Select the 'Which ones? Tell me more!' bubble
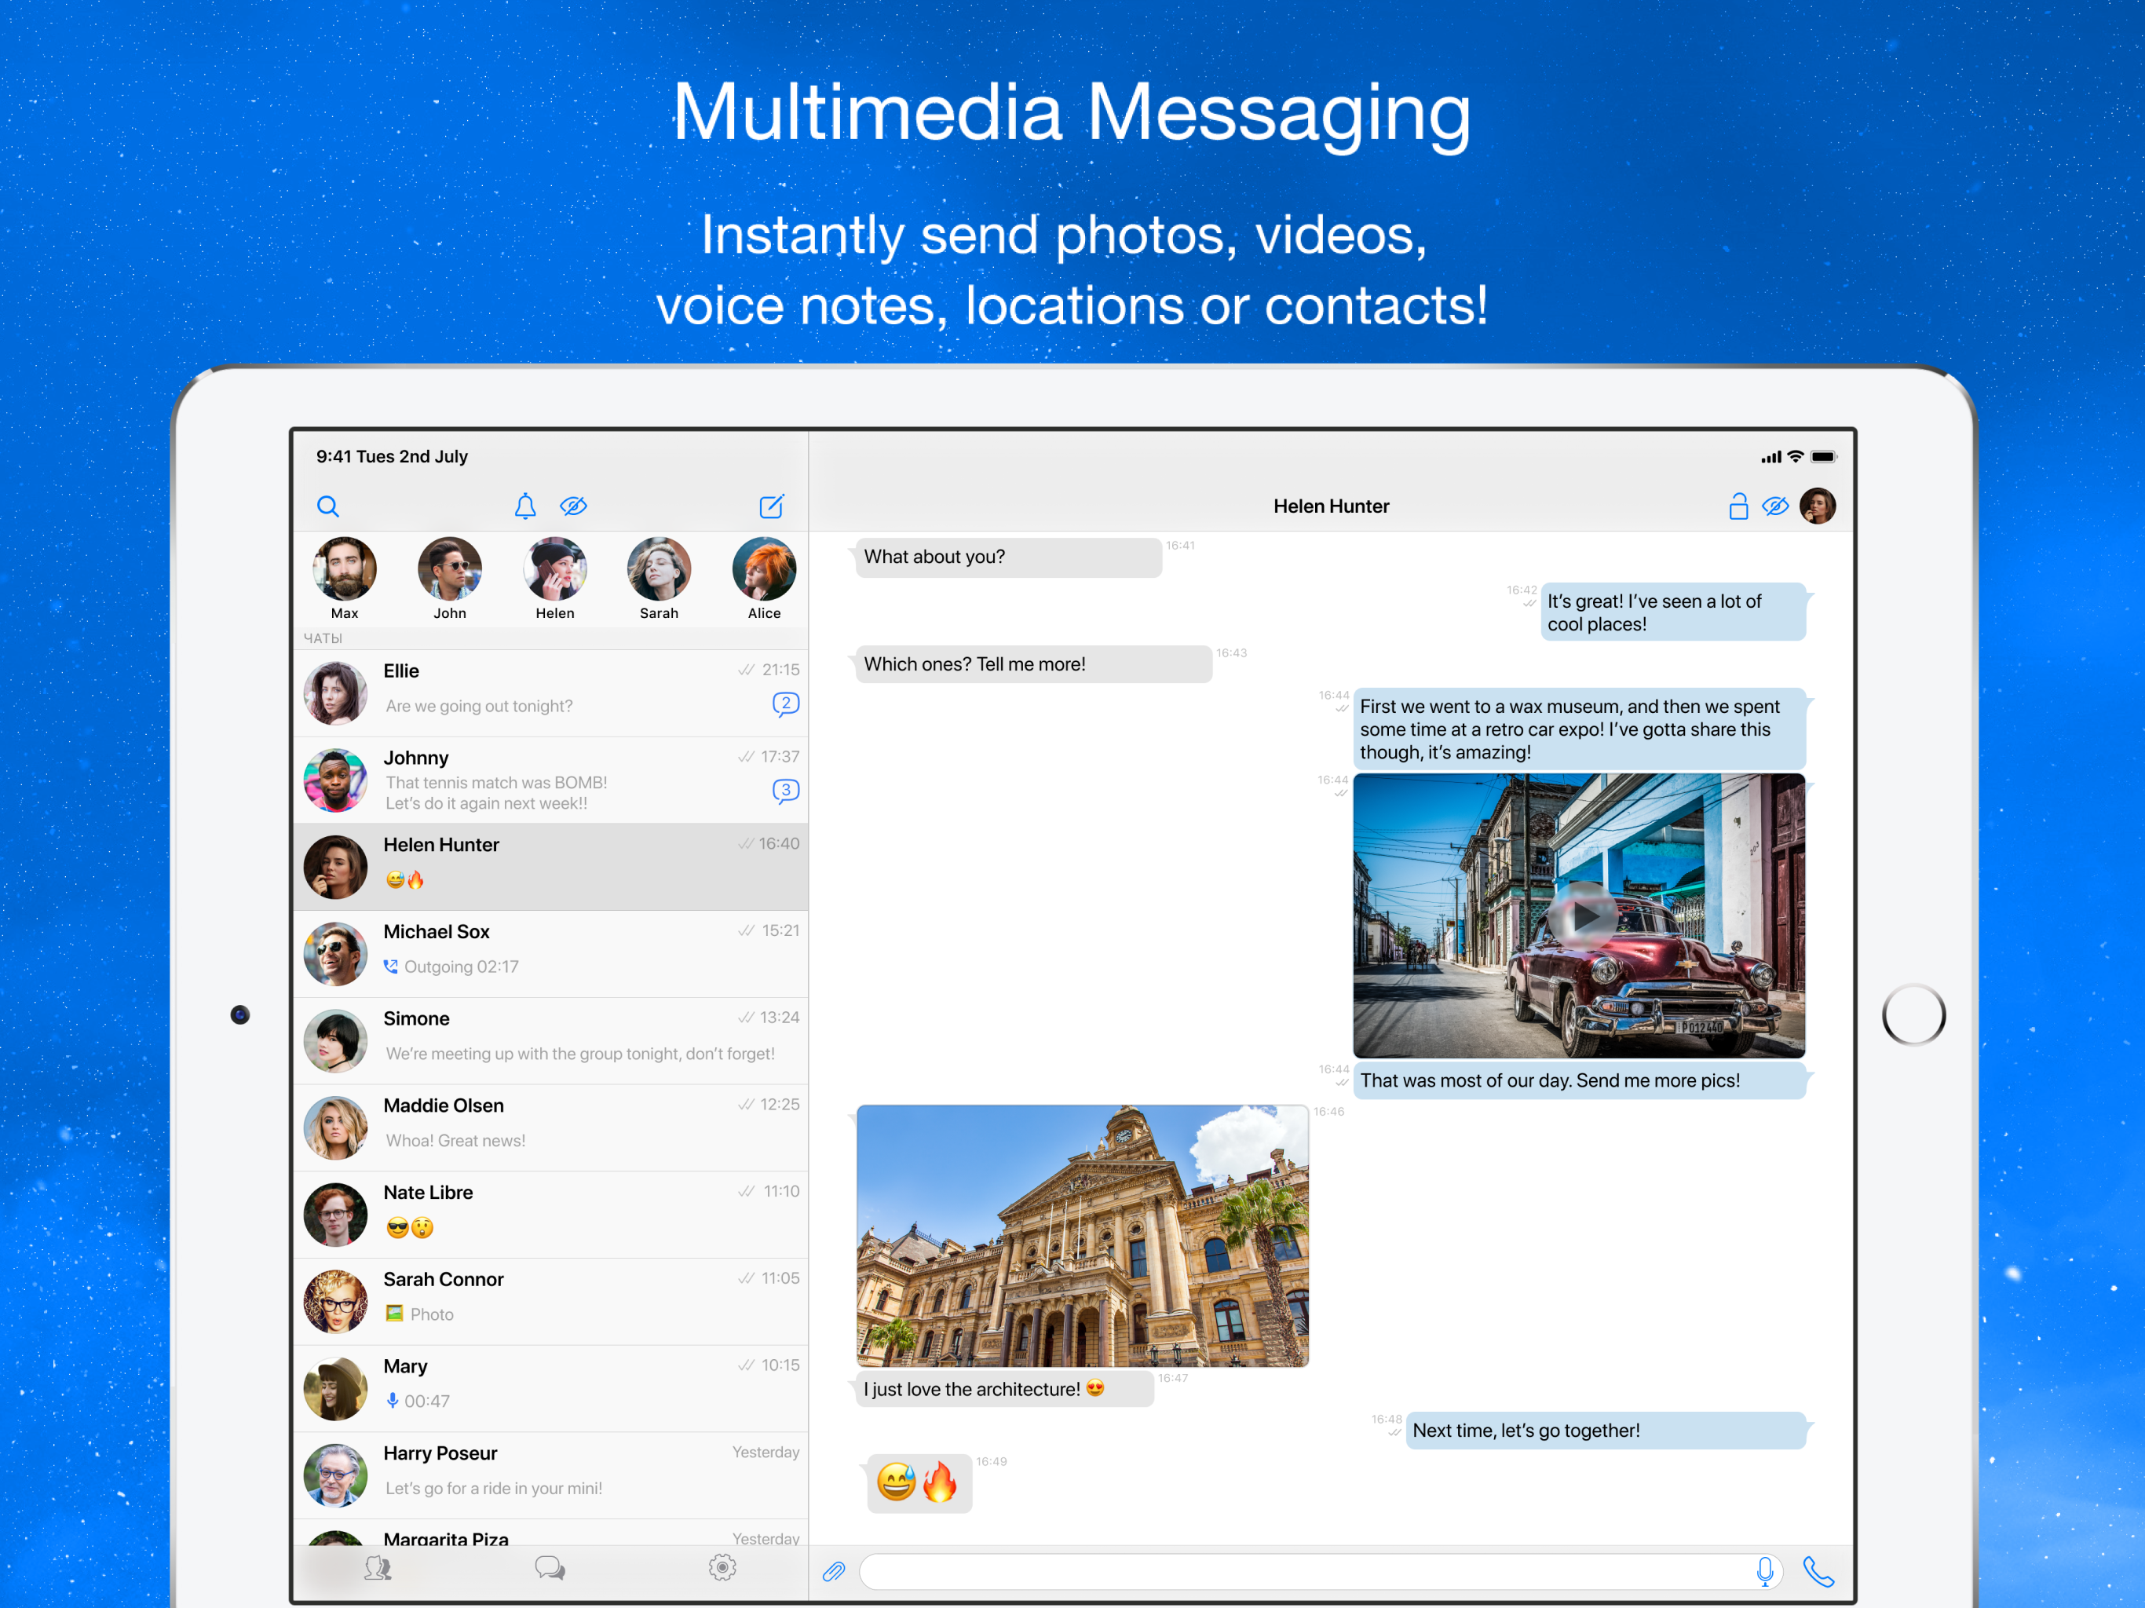The image size is (2145, 1608). [x=1032, y=664]
